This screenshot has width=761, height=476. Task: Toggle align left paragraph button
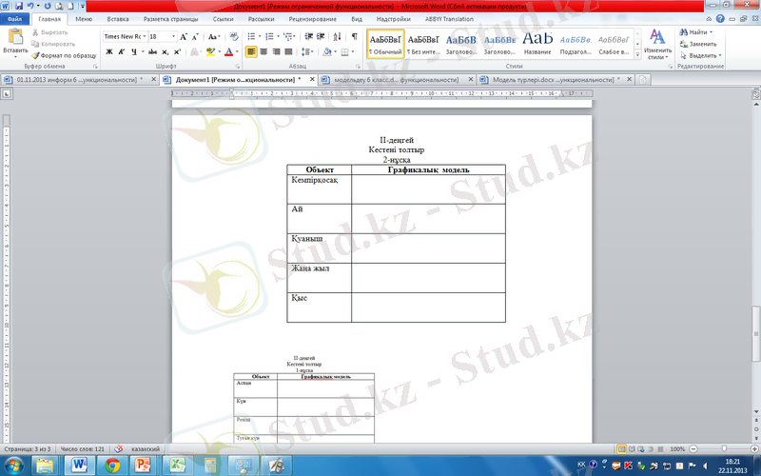(x=251, y=51)
